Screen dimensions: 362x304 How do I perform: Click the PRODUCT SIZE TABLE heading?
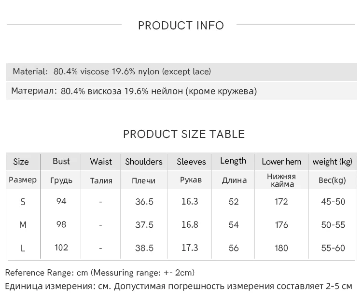184,134
